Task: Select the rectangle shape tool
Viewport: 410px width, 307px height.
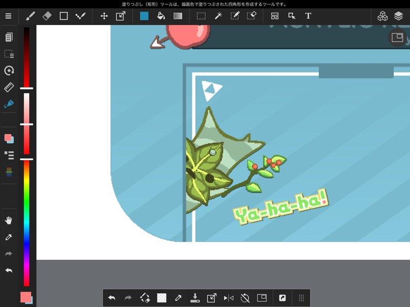Action: coord(64,16)
